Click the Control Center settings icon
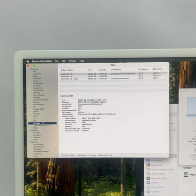Screen dimensions: 196x196 point(148,174)
